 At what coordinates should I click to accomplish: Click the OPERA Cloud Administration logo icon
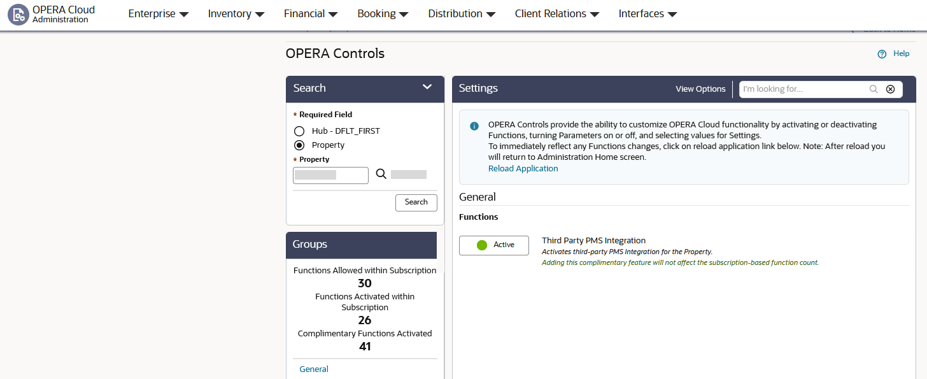pos(18,14)
